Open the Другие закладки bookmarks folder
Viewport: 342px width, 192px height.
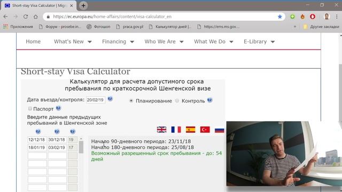pyautogui.click(x=321, y=27)
